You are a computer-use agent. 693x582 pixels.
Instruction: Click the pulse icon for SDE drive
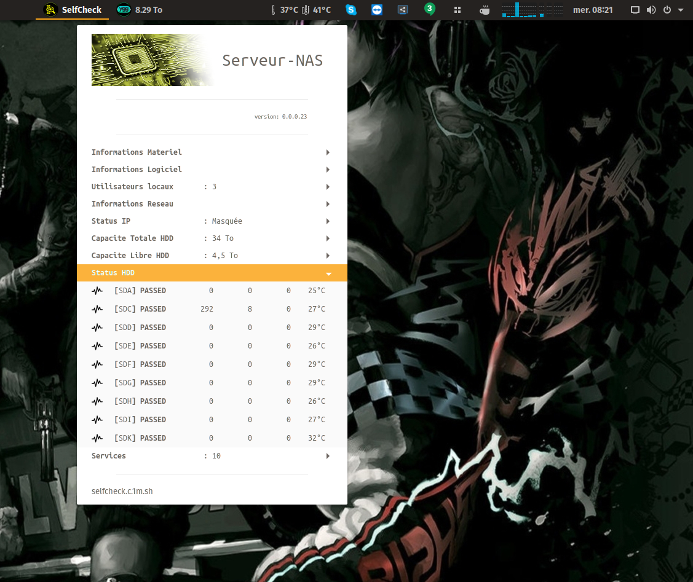coord(97,346)
